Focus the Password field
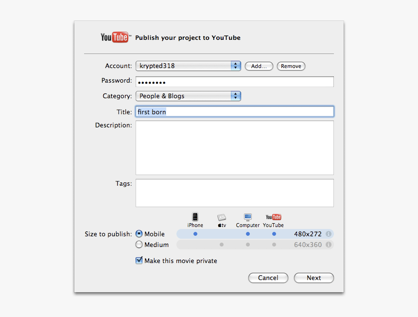The width and height of the screenshot is (418, 317). pos(235,82)
